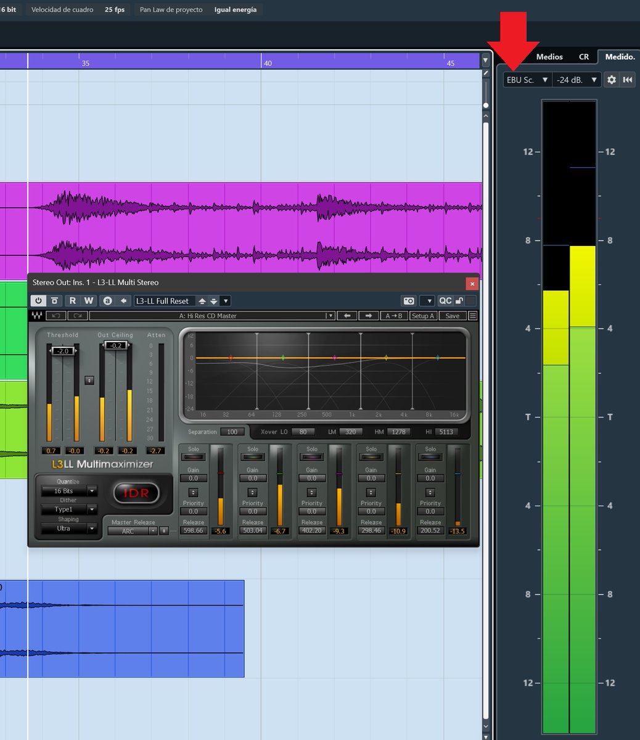This screenshot has height=740, width=640.
Task: Load the previous preset with the up arrow
Action: click(202, 301)
